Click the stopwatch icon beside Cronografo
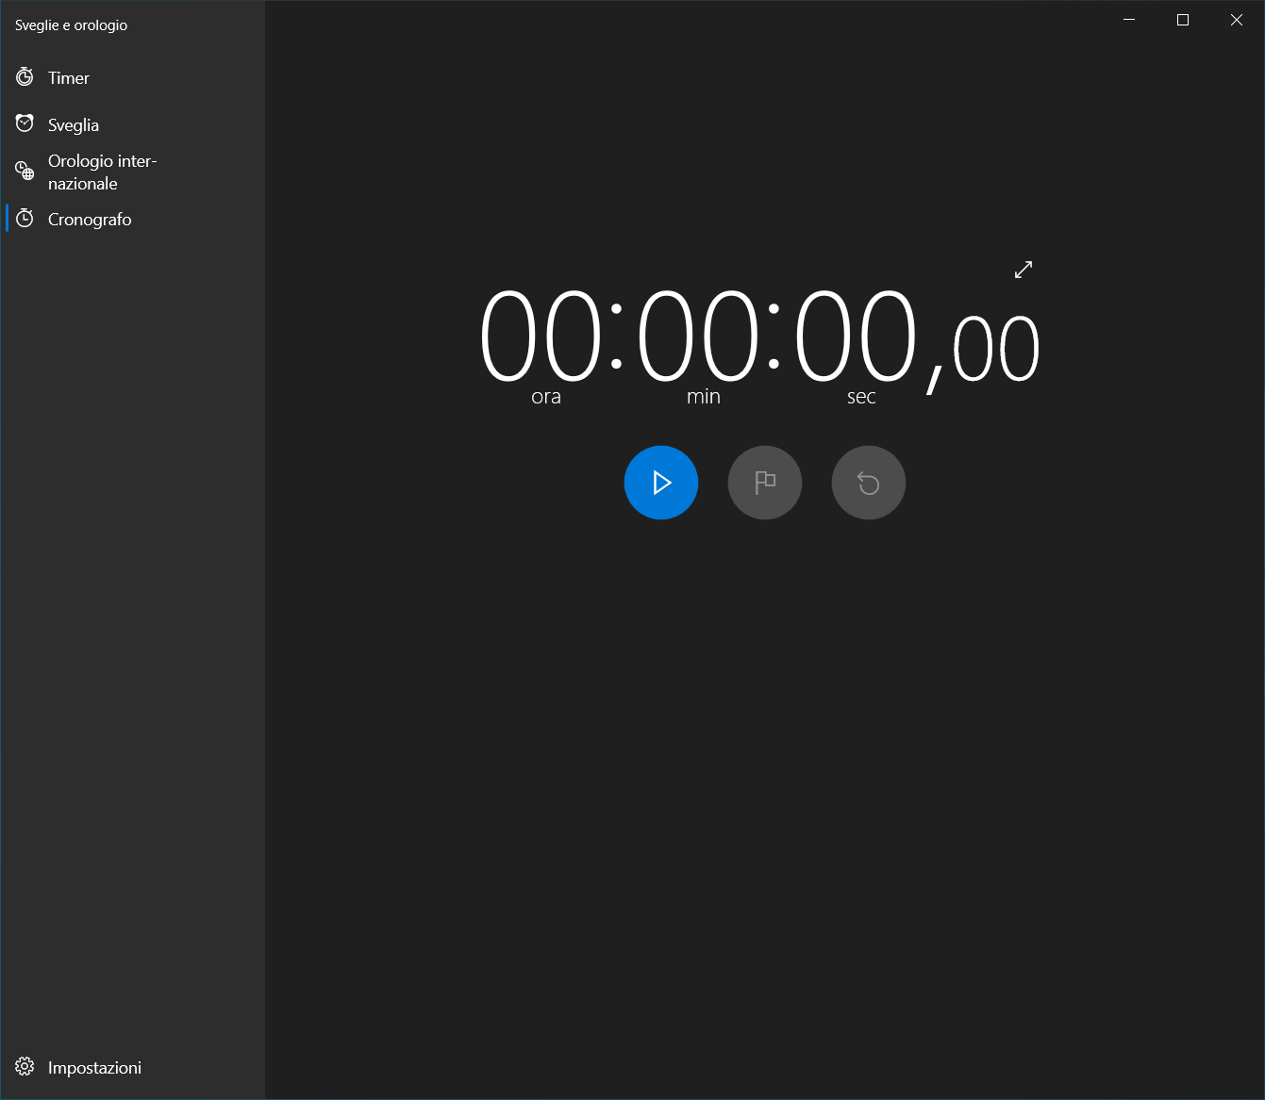 click(x=25, y=219)
